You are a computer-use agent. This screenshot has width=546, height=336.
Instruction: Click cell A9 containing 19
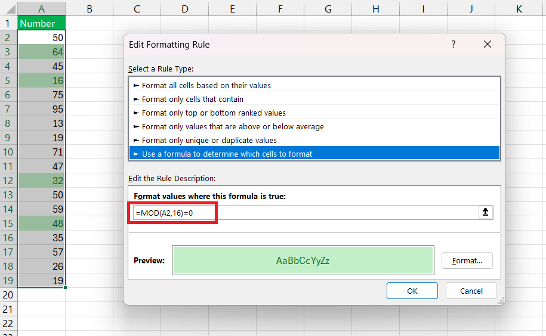click(41, 137)
